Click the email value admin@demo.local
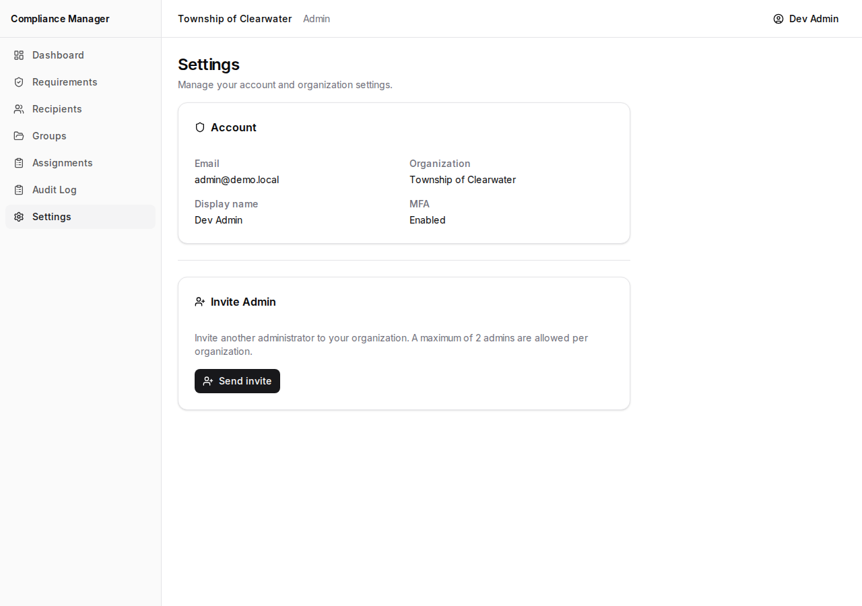This screenshot has height=606, width=862. point(236,180)
